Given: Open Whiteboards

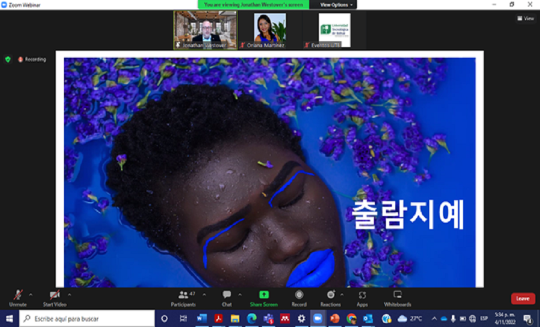Looking at the screenshot, I should coord(397,296).
